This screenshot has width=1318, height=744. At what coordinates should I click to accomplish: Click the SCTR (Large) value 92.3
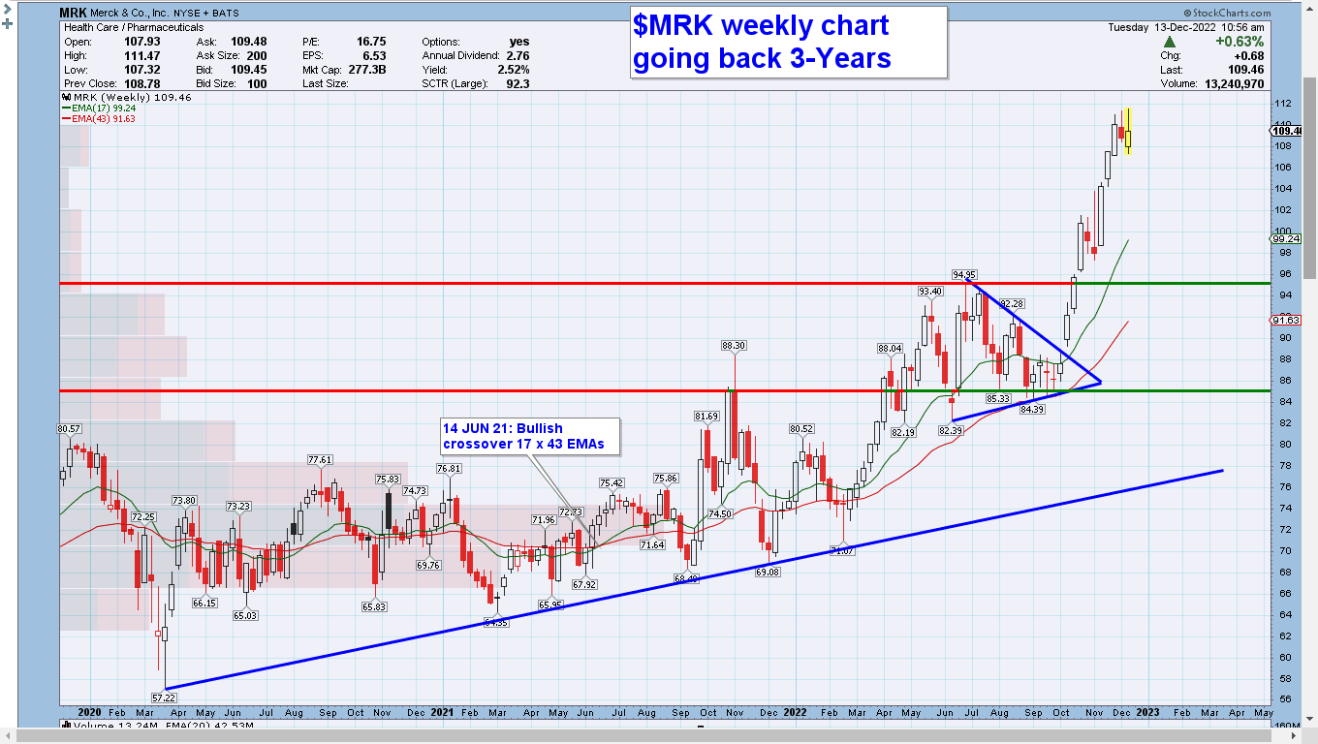pyautogui.click(x=518, y=84)
